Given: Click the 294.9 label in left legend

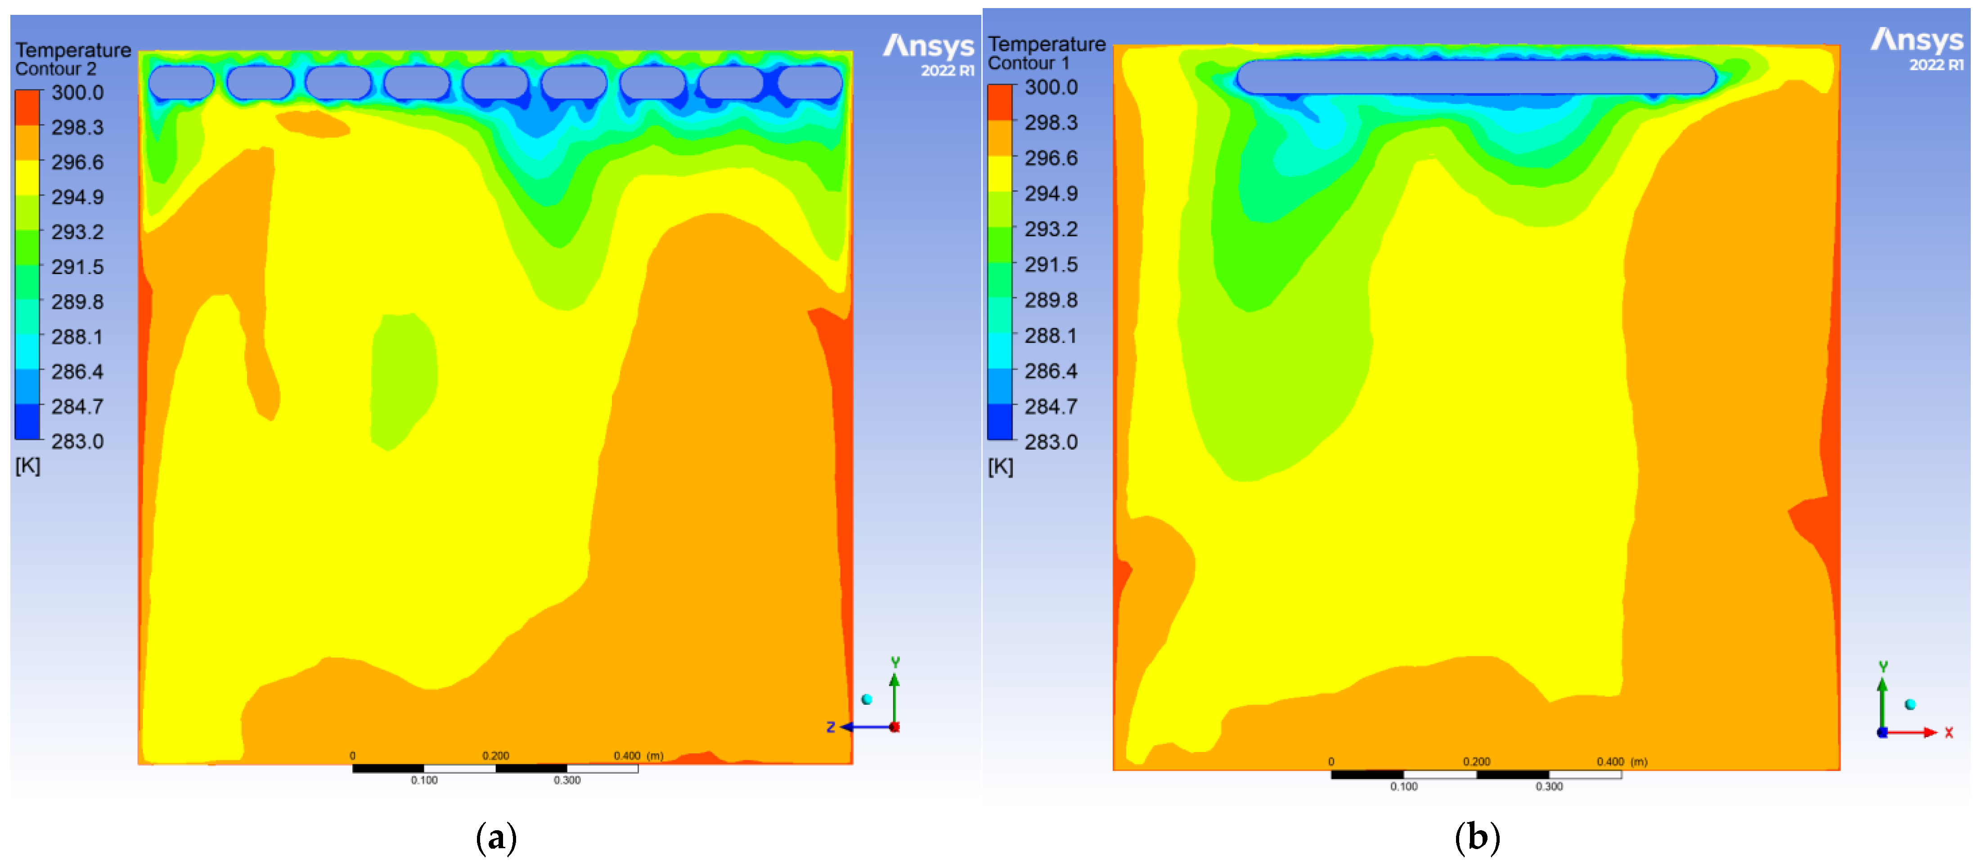Looking at the screenshot, I should coord(77,197).
